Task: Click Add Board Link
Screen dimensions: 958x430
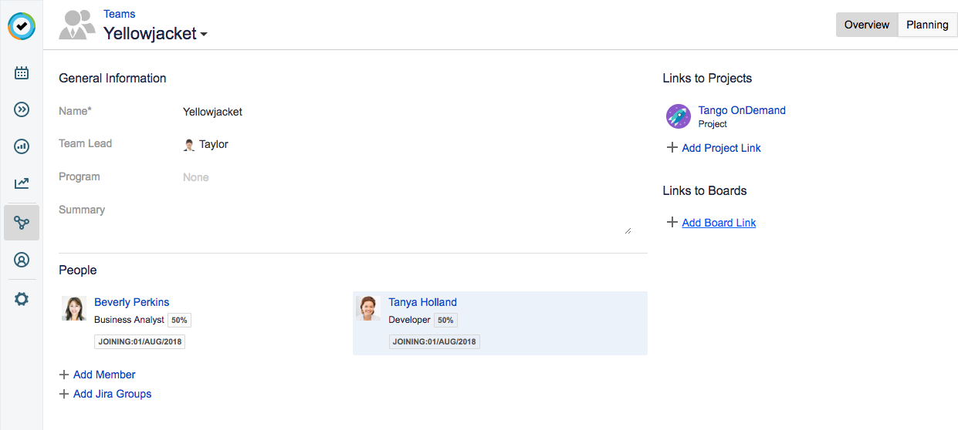Action: [x=719, y=223]
